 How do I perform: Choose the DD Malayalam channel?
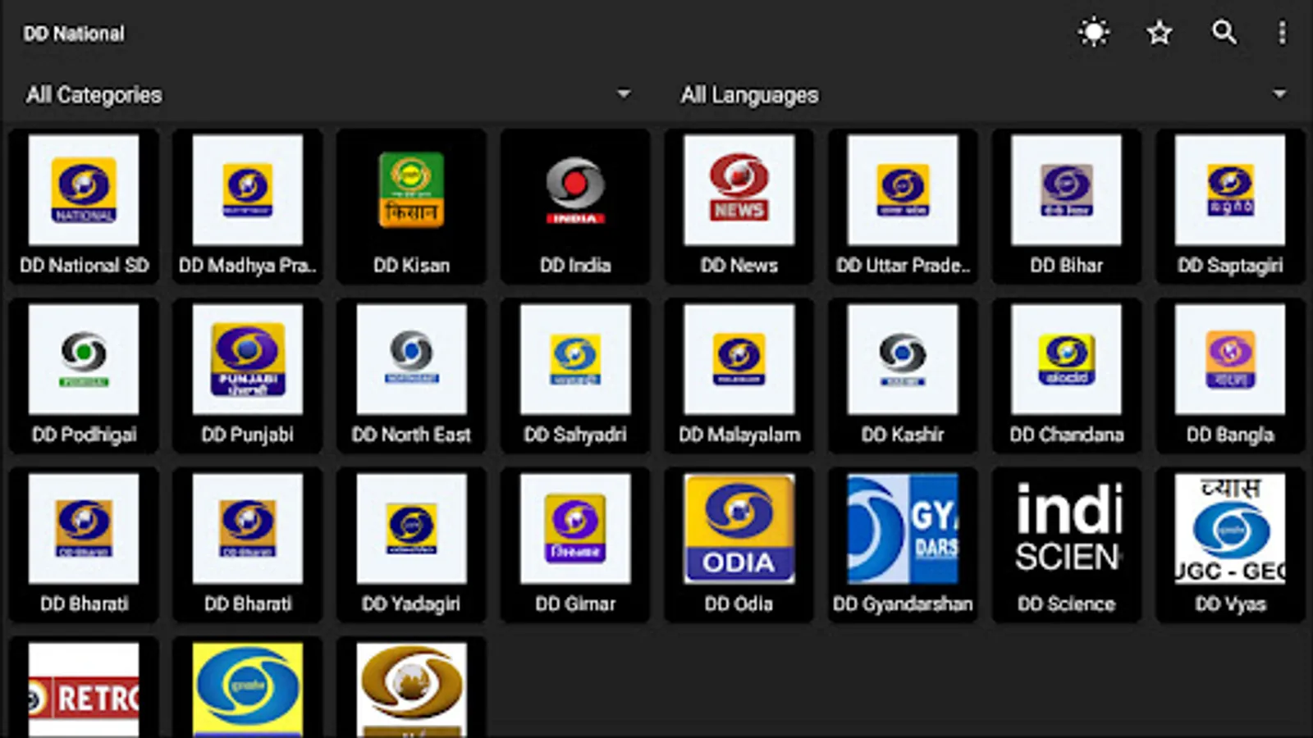(739, 376)
